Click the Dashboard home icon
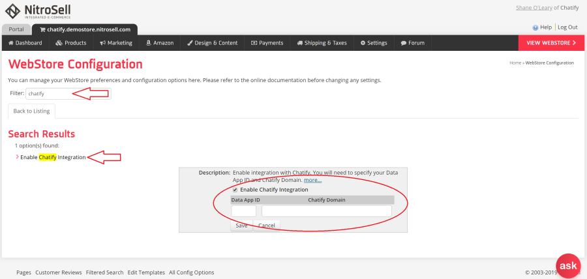This screenshot has height=279, width=587. [x=11, y=43]
